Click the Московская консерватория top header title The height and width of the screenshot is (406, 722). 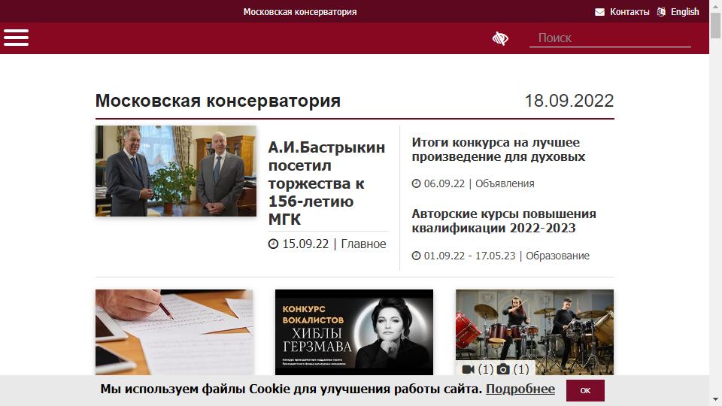click(300, 12)
